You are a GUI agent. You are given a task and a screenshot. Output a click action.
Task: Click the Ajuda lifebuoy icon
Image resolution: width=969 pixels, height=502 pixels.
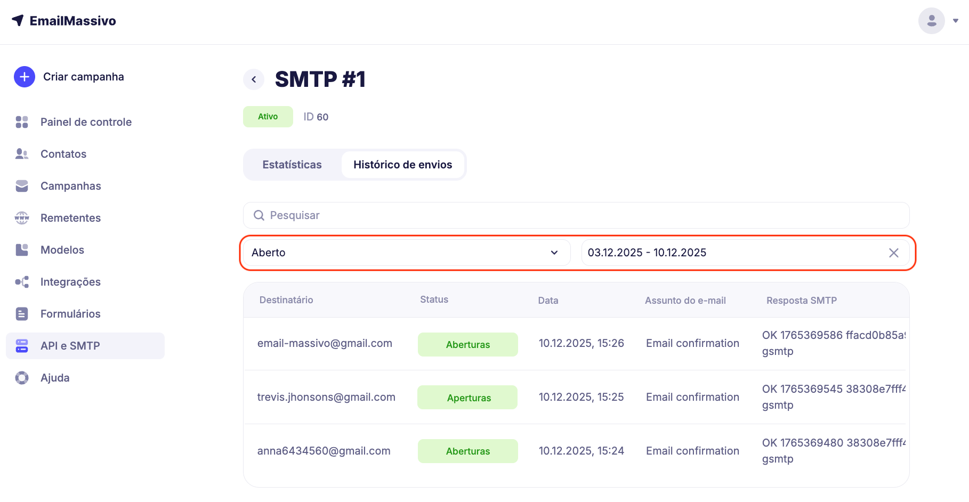[22, 378]
